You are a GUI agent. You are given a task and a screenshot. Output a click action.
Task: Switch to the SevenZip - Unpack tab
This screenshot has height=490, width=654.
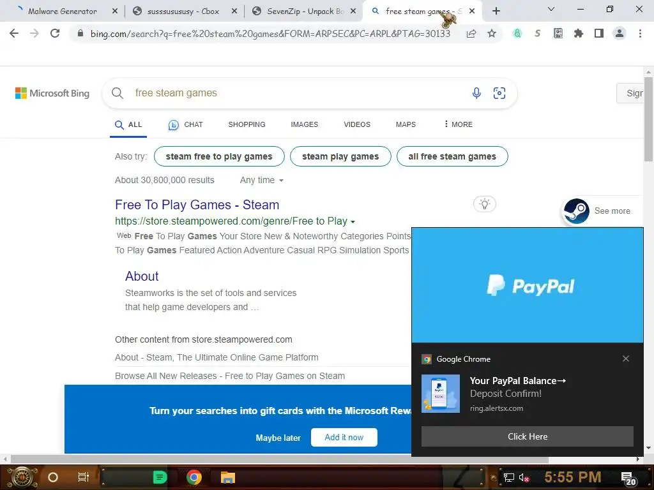(305, 11)
